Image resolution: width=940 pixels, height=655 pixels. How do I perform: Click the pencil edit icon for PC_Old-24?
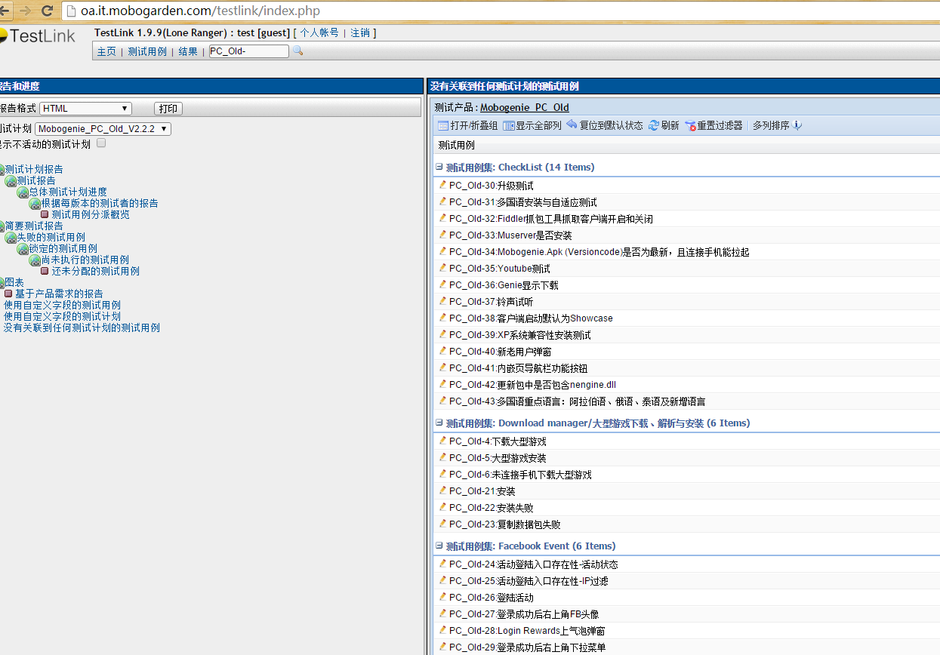click(442, 564)
